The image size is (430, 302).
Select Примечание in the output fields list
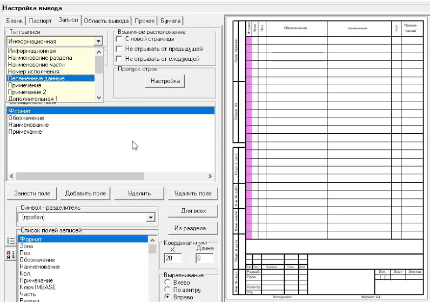(111, 132)
